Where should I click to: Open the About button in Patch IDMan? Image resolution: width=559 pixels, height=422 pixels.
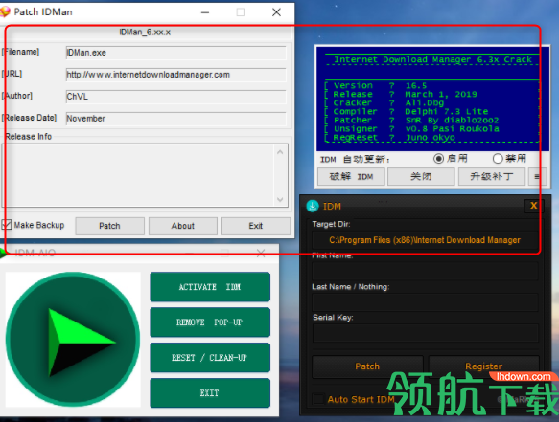pyautogui.click(x=183, y=226)
